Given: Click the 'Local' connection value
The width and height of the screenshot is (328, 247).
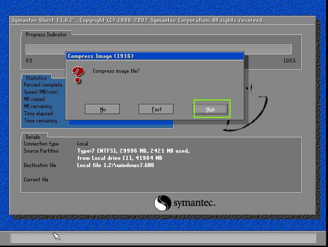Looking at the screenshot, I should (x=83, y=144).
